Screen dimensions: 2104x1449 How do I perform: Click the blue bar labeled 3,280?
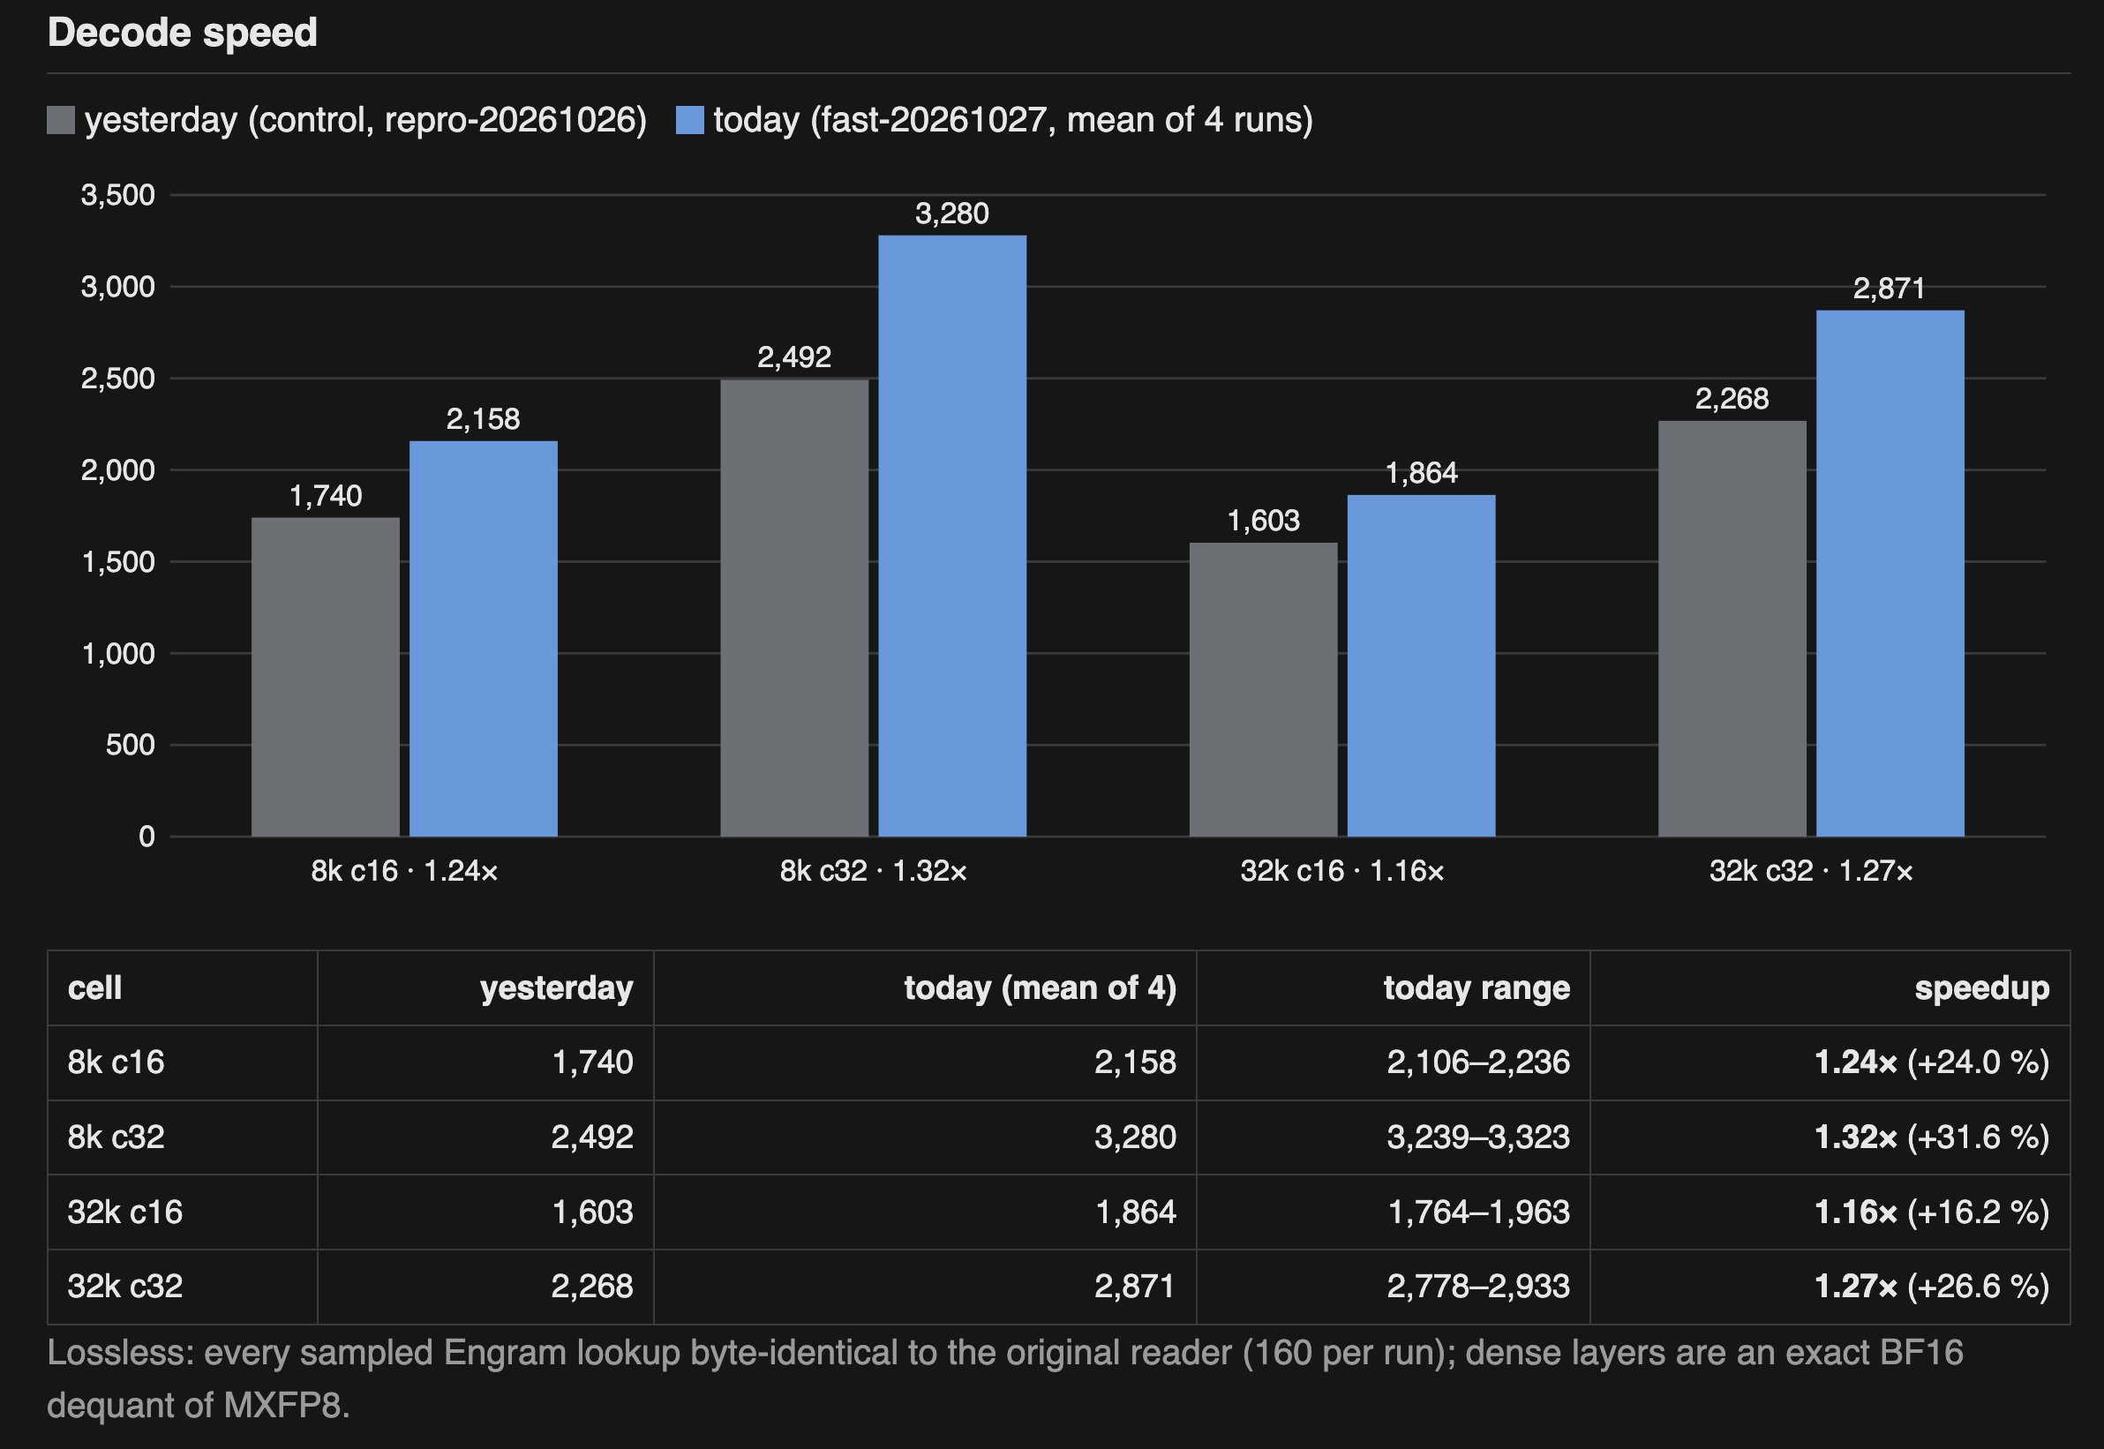point(952,536)
